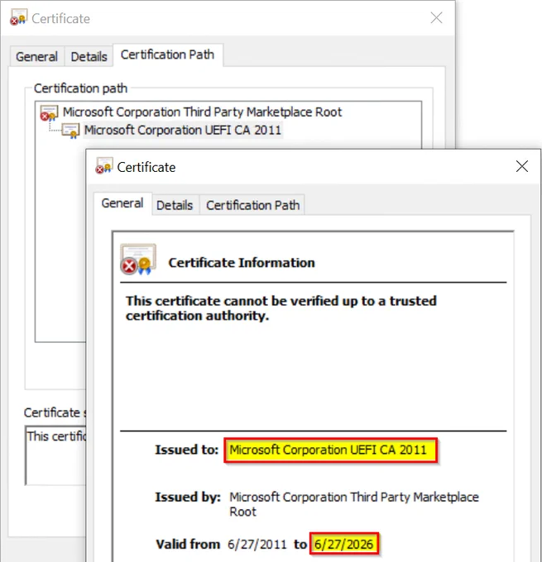Screen dimensions: 542x562
Task: Click the front Certificate window title icon
Action: pyautogui.click(x=104, y=166)
